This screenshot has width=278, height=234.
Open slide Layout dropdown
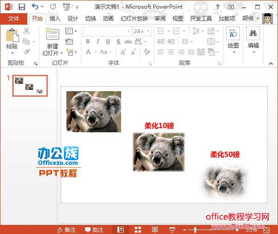(x=71, y=31)
